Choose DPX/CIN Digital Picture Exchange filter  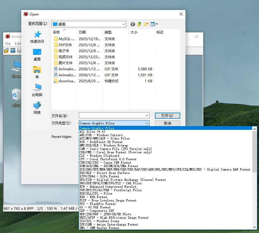[166, 180]
